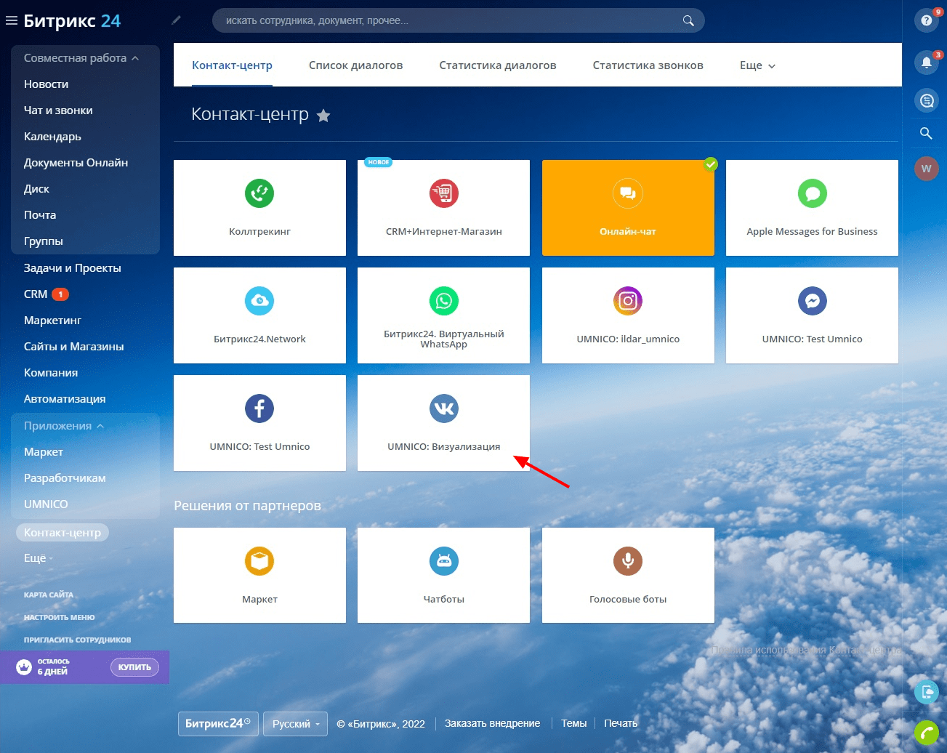Screen dimensions: 947x753
Task: Collapse the Совместная работа sidebar section
Action: pyautogui.click(x=81, y=58)
